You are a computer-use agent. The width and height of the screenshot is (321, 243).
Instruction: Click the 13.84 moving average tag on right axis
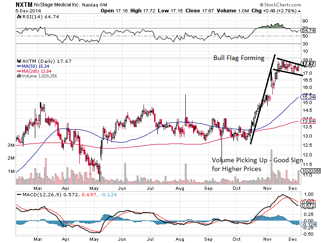pyautogui.click(x=308, y=121)
